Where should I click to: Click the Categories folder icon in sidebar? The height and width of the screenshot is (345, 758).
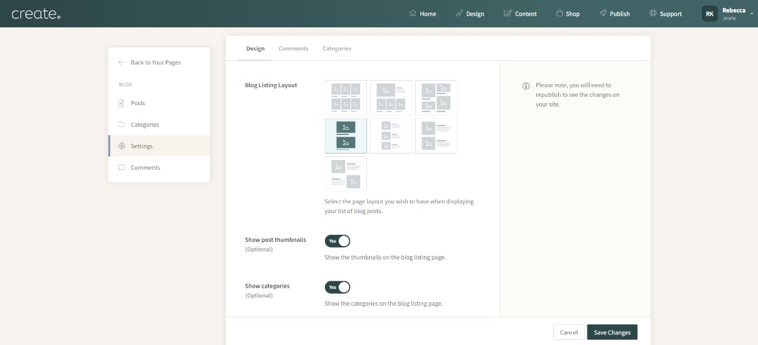click(x=121, y=124)
